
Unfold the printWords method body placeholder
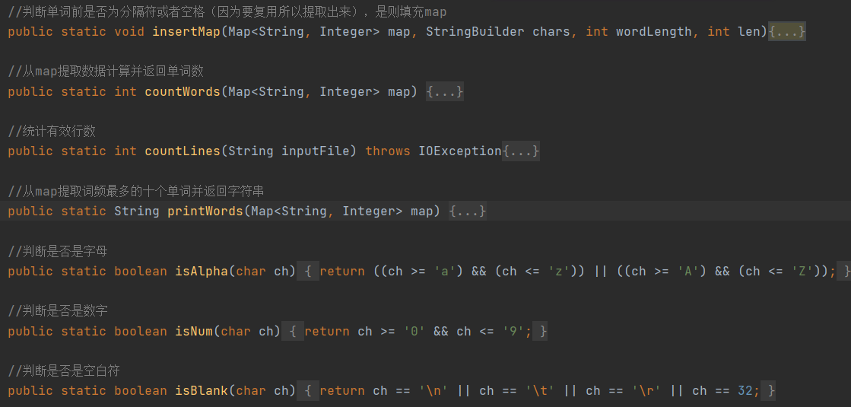click(468, 211)
